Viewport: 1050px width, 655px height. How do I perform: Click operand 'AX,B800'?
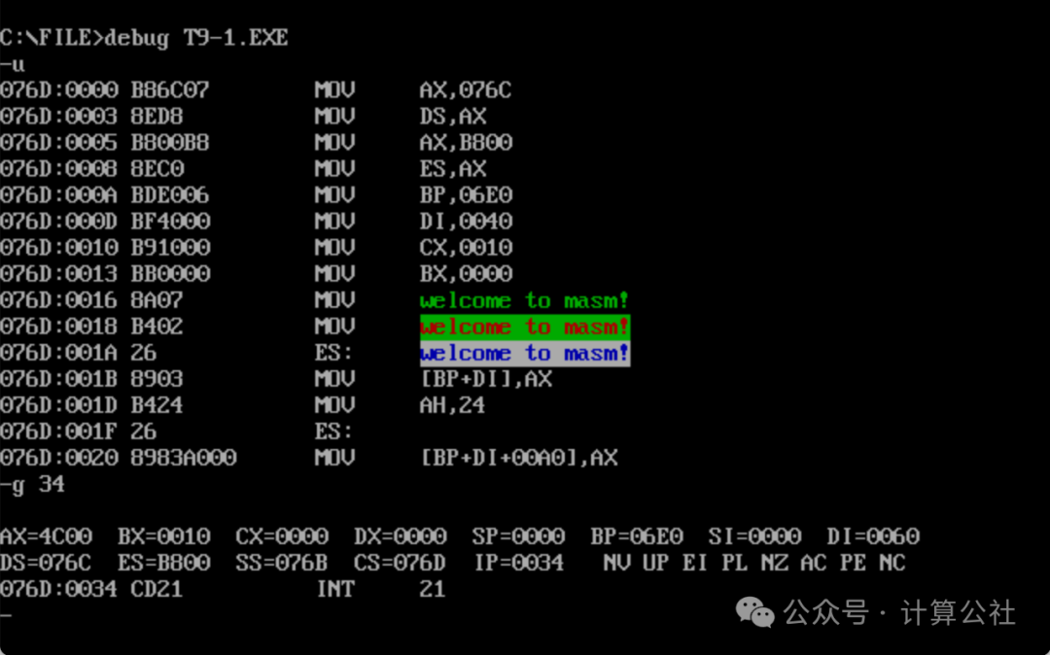tap(466, 143)
